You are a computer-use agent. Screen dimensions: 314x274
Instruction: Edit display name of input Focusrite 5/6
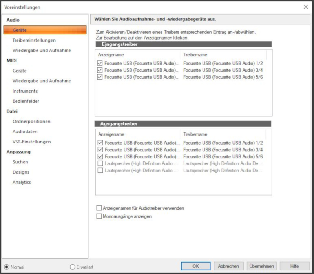point(142,77)
